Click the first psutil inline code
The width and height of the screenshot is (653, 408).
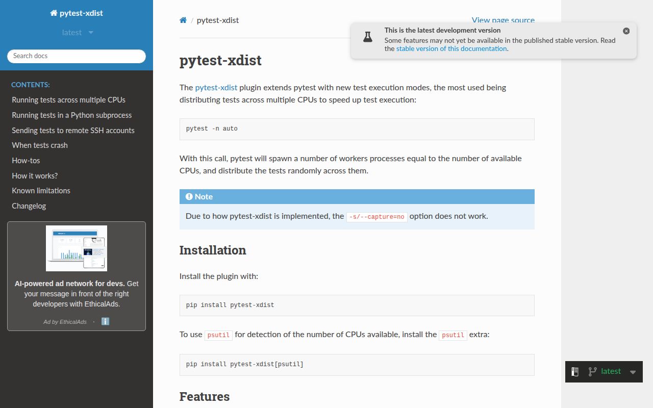tap(218, 335)
